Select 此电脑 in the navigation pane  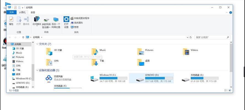(x=19, y=44)
